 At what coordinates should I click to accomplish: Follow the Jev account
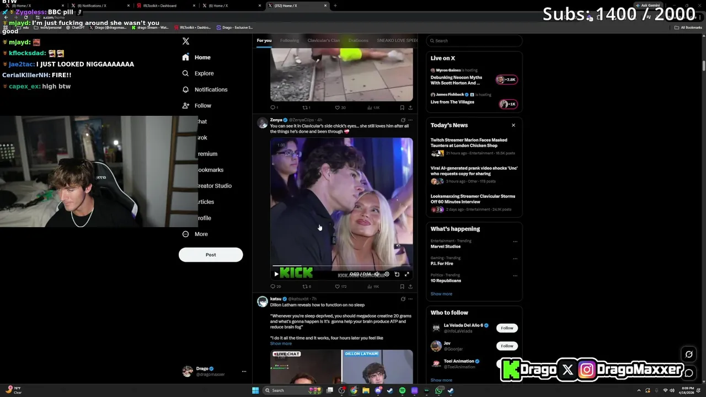click(507, 346)
